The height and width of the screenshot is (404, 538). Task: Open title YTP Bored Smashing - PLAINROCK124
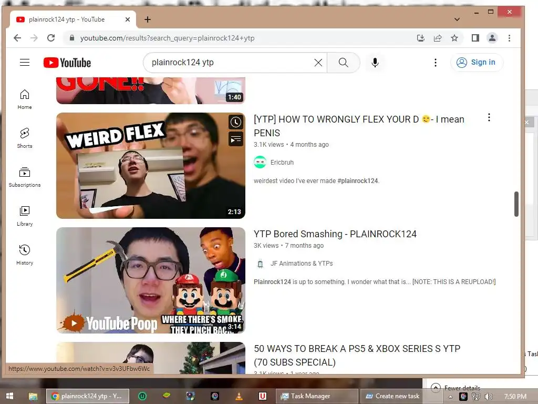(x=335, y=234)
